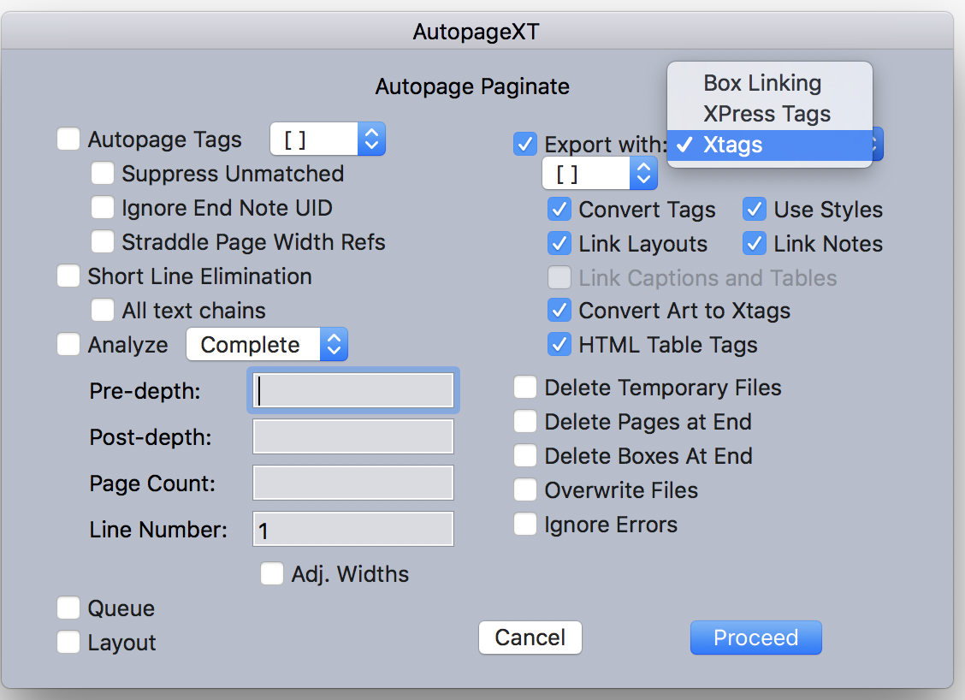Select the checked Xtags menu item
The image size is (965, 700).
(x=733, y=145)
